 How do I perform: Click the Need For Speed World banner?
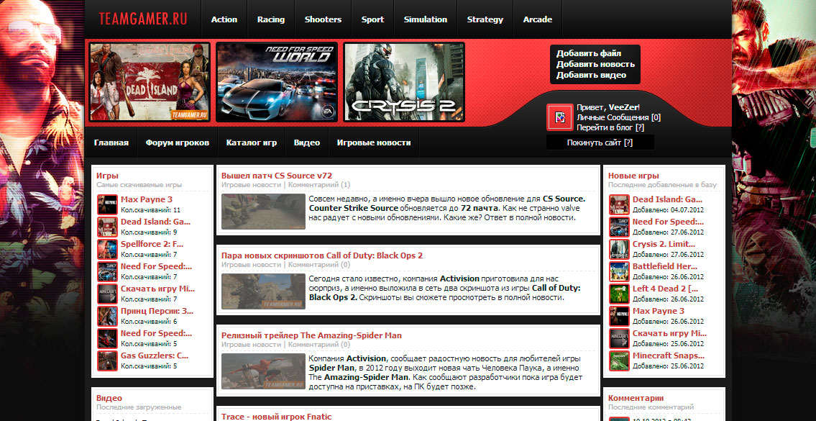[277, 82]
